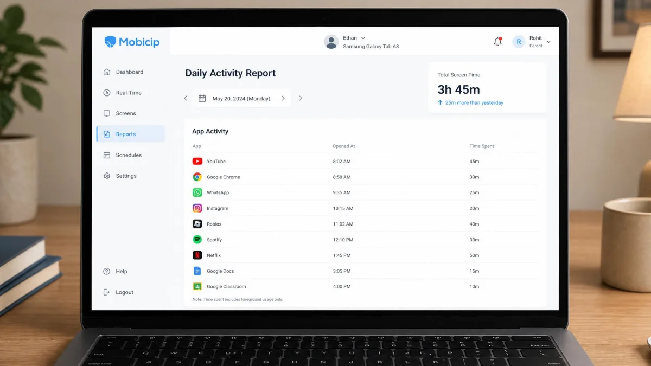
Task: Click the 8:02 AM opened time
Action: pyautogui.click(x=342, y=162)
